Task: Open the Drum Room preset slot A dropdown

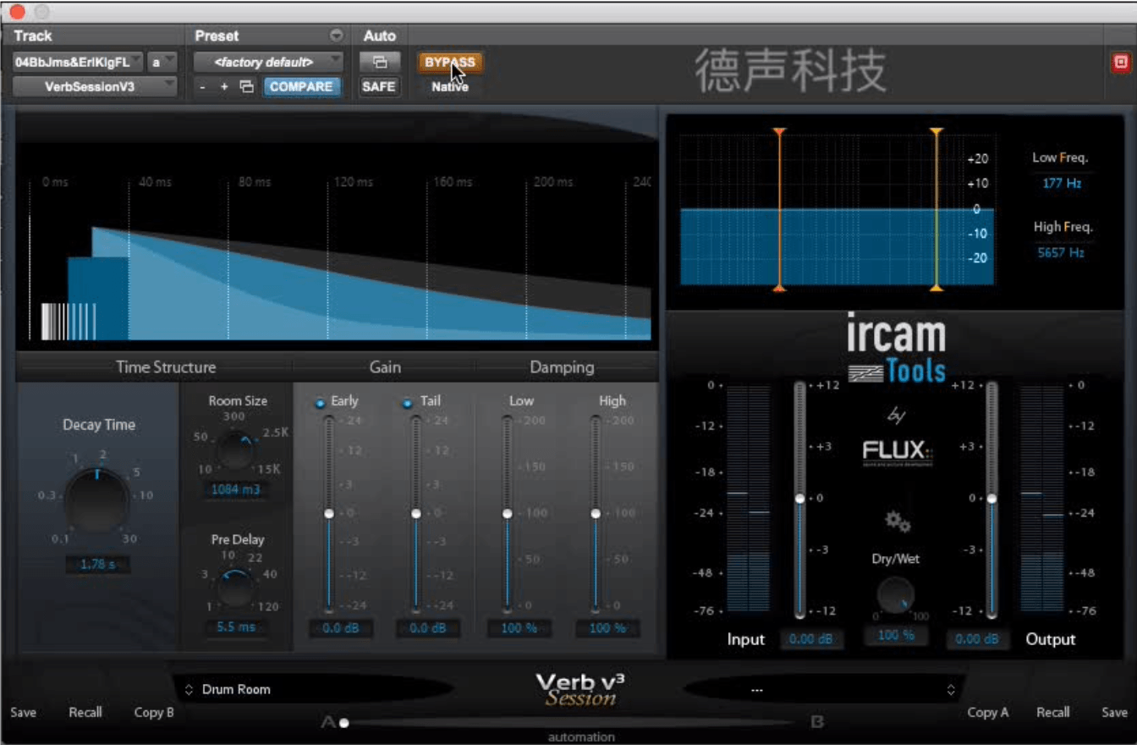Action: pos(313,689)
